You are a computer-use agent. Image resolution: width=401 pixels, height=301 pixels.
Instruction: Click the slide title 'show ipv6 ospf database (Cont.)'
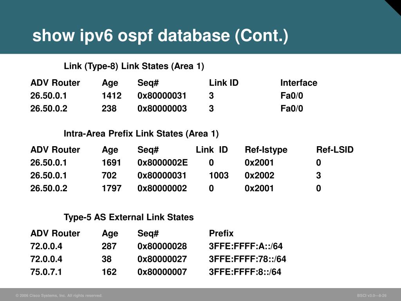[160, 35]
